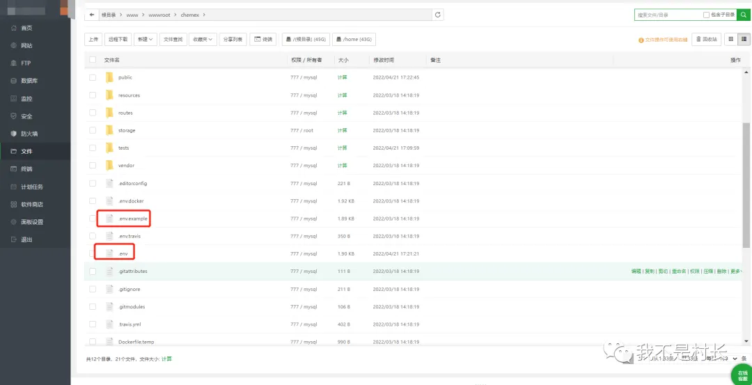The image size is (752, 385).
Task: Open the 收藏夹 favorites dropdown
Action: pos(203,40)
